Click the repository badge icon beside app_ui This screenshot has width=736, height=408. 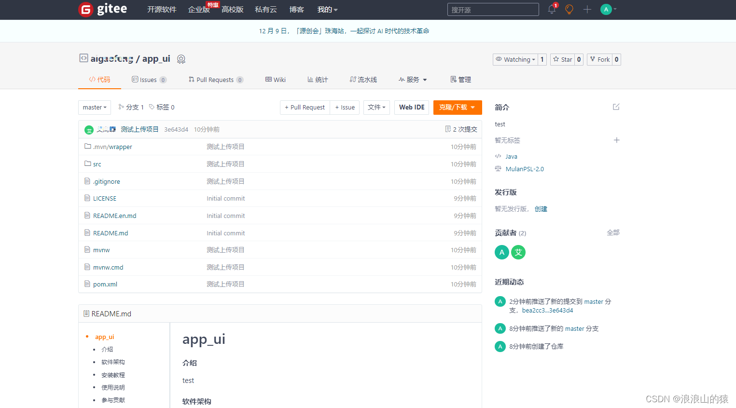pos(181,59)
